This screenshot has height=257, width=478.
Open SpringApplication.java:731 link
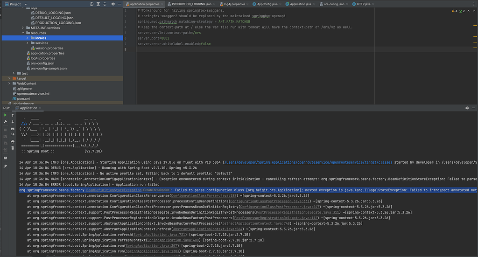160,235
